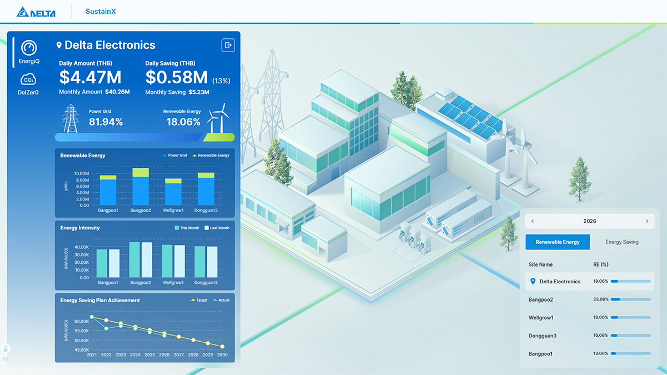
Task: Advance to next year with right chevron
Action: click(x=647, y=221)
